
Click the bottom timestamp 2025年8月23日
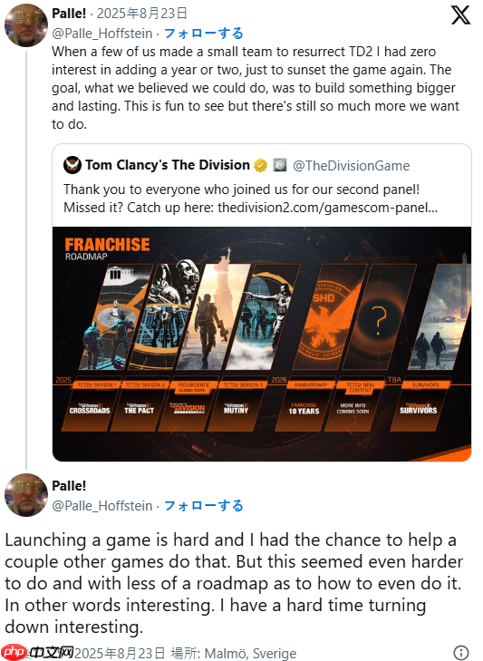120,653
